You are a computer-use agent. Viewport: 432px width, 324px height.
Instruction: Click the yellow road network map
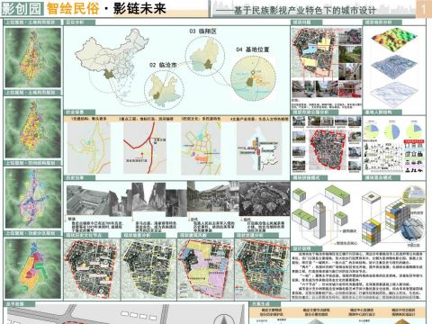(89, 148)
